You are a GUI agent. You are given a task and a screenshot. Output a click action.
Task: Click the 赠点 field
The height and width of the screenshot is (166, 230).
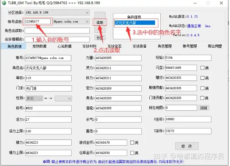point(181,78)
